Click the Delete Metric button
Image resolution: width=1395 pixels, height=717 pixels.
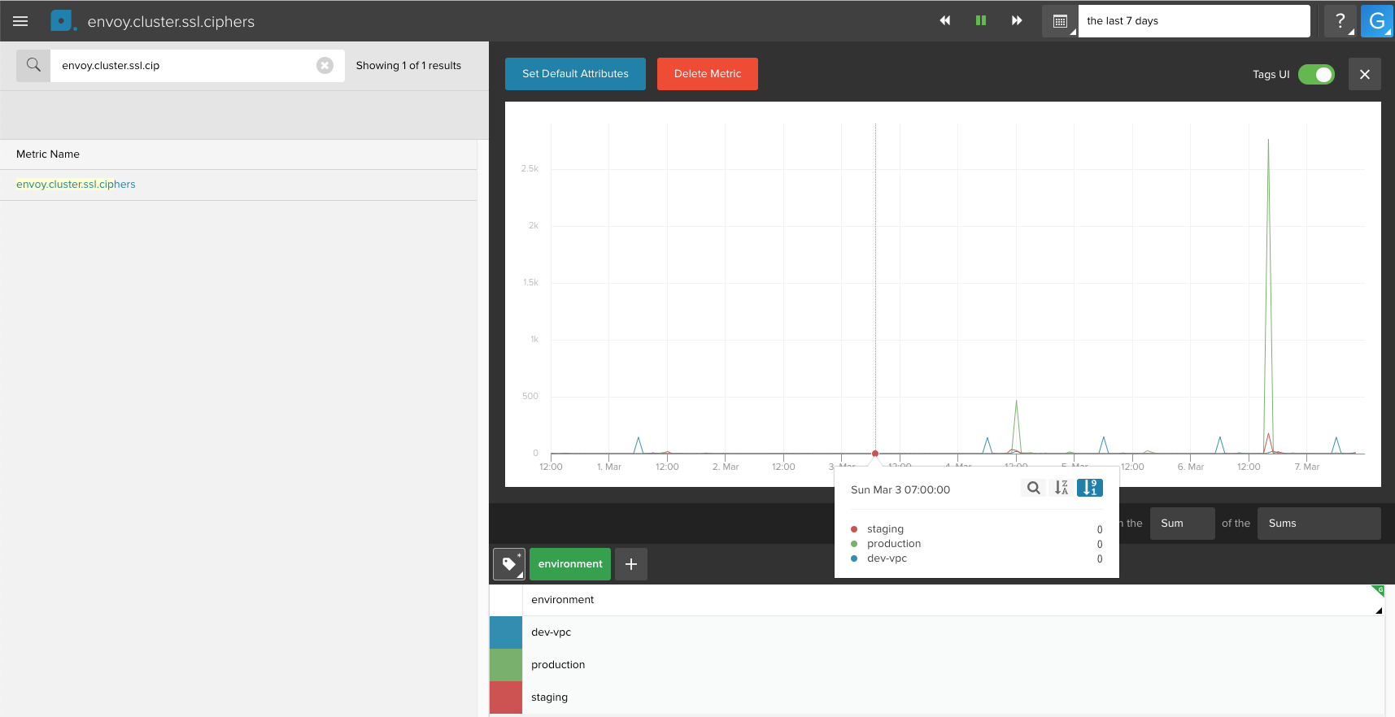coord(708,74)
